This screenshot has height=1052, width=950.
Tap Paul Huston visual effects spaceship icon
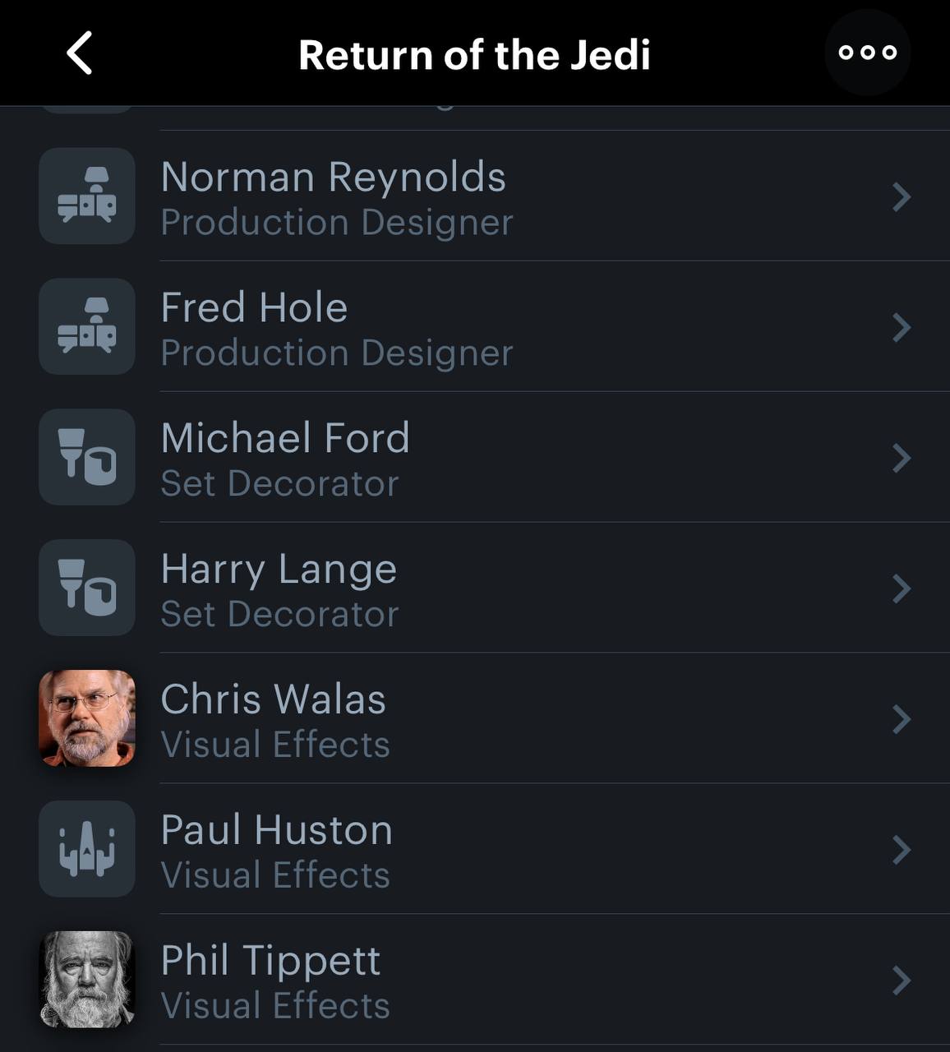click(x=87, y=849)
